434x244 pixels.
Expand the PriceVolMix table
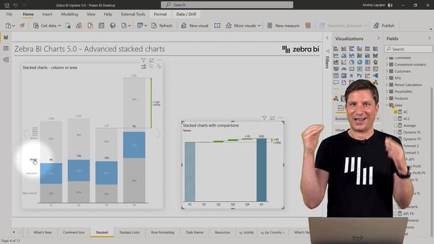pyautogui.click(x=387, y=91)
